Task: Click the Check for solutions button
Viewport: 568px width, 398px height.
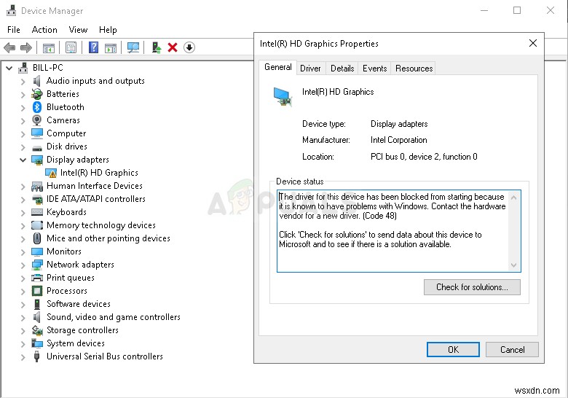Action: click(472, 287)
